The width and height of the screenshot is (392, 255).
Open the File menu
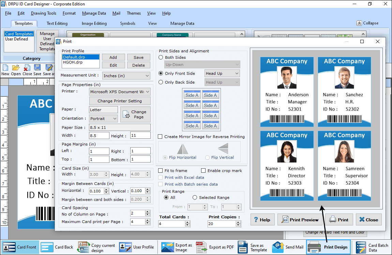click(8, 13)
